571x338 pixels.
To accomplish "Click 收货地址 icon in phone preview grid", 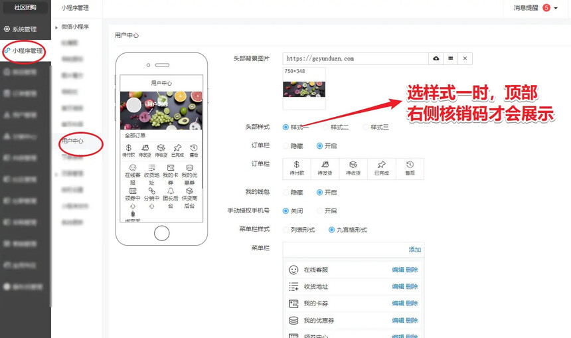I will point(151,167).
